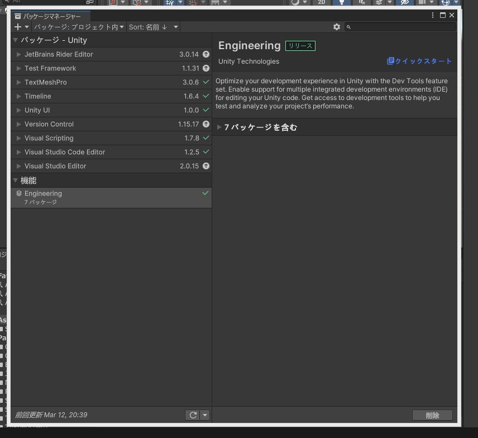Image resolution: width=478 pixels, height=438 pixels.
Task: Toggle hidden-objects eye icon in Unity toolbar
Action: pyautogui.click(x=404, y=2)
